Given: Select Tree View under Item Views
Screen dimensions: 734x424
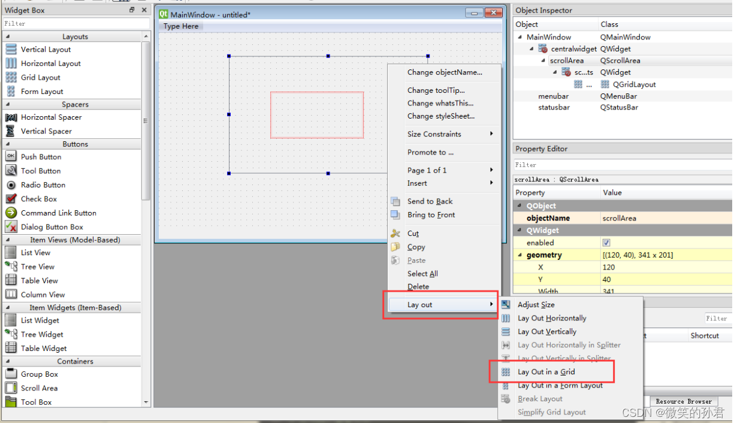Looking at the screenshot, I should [38, 266].
